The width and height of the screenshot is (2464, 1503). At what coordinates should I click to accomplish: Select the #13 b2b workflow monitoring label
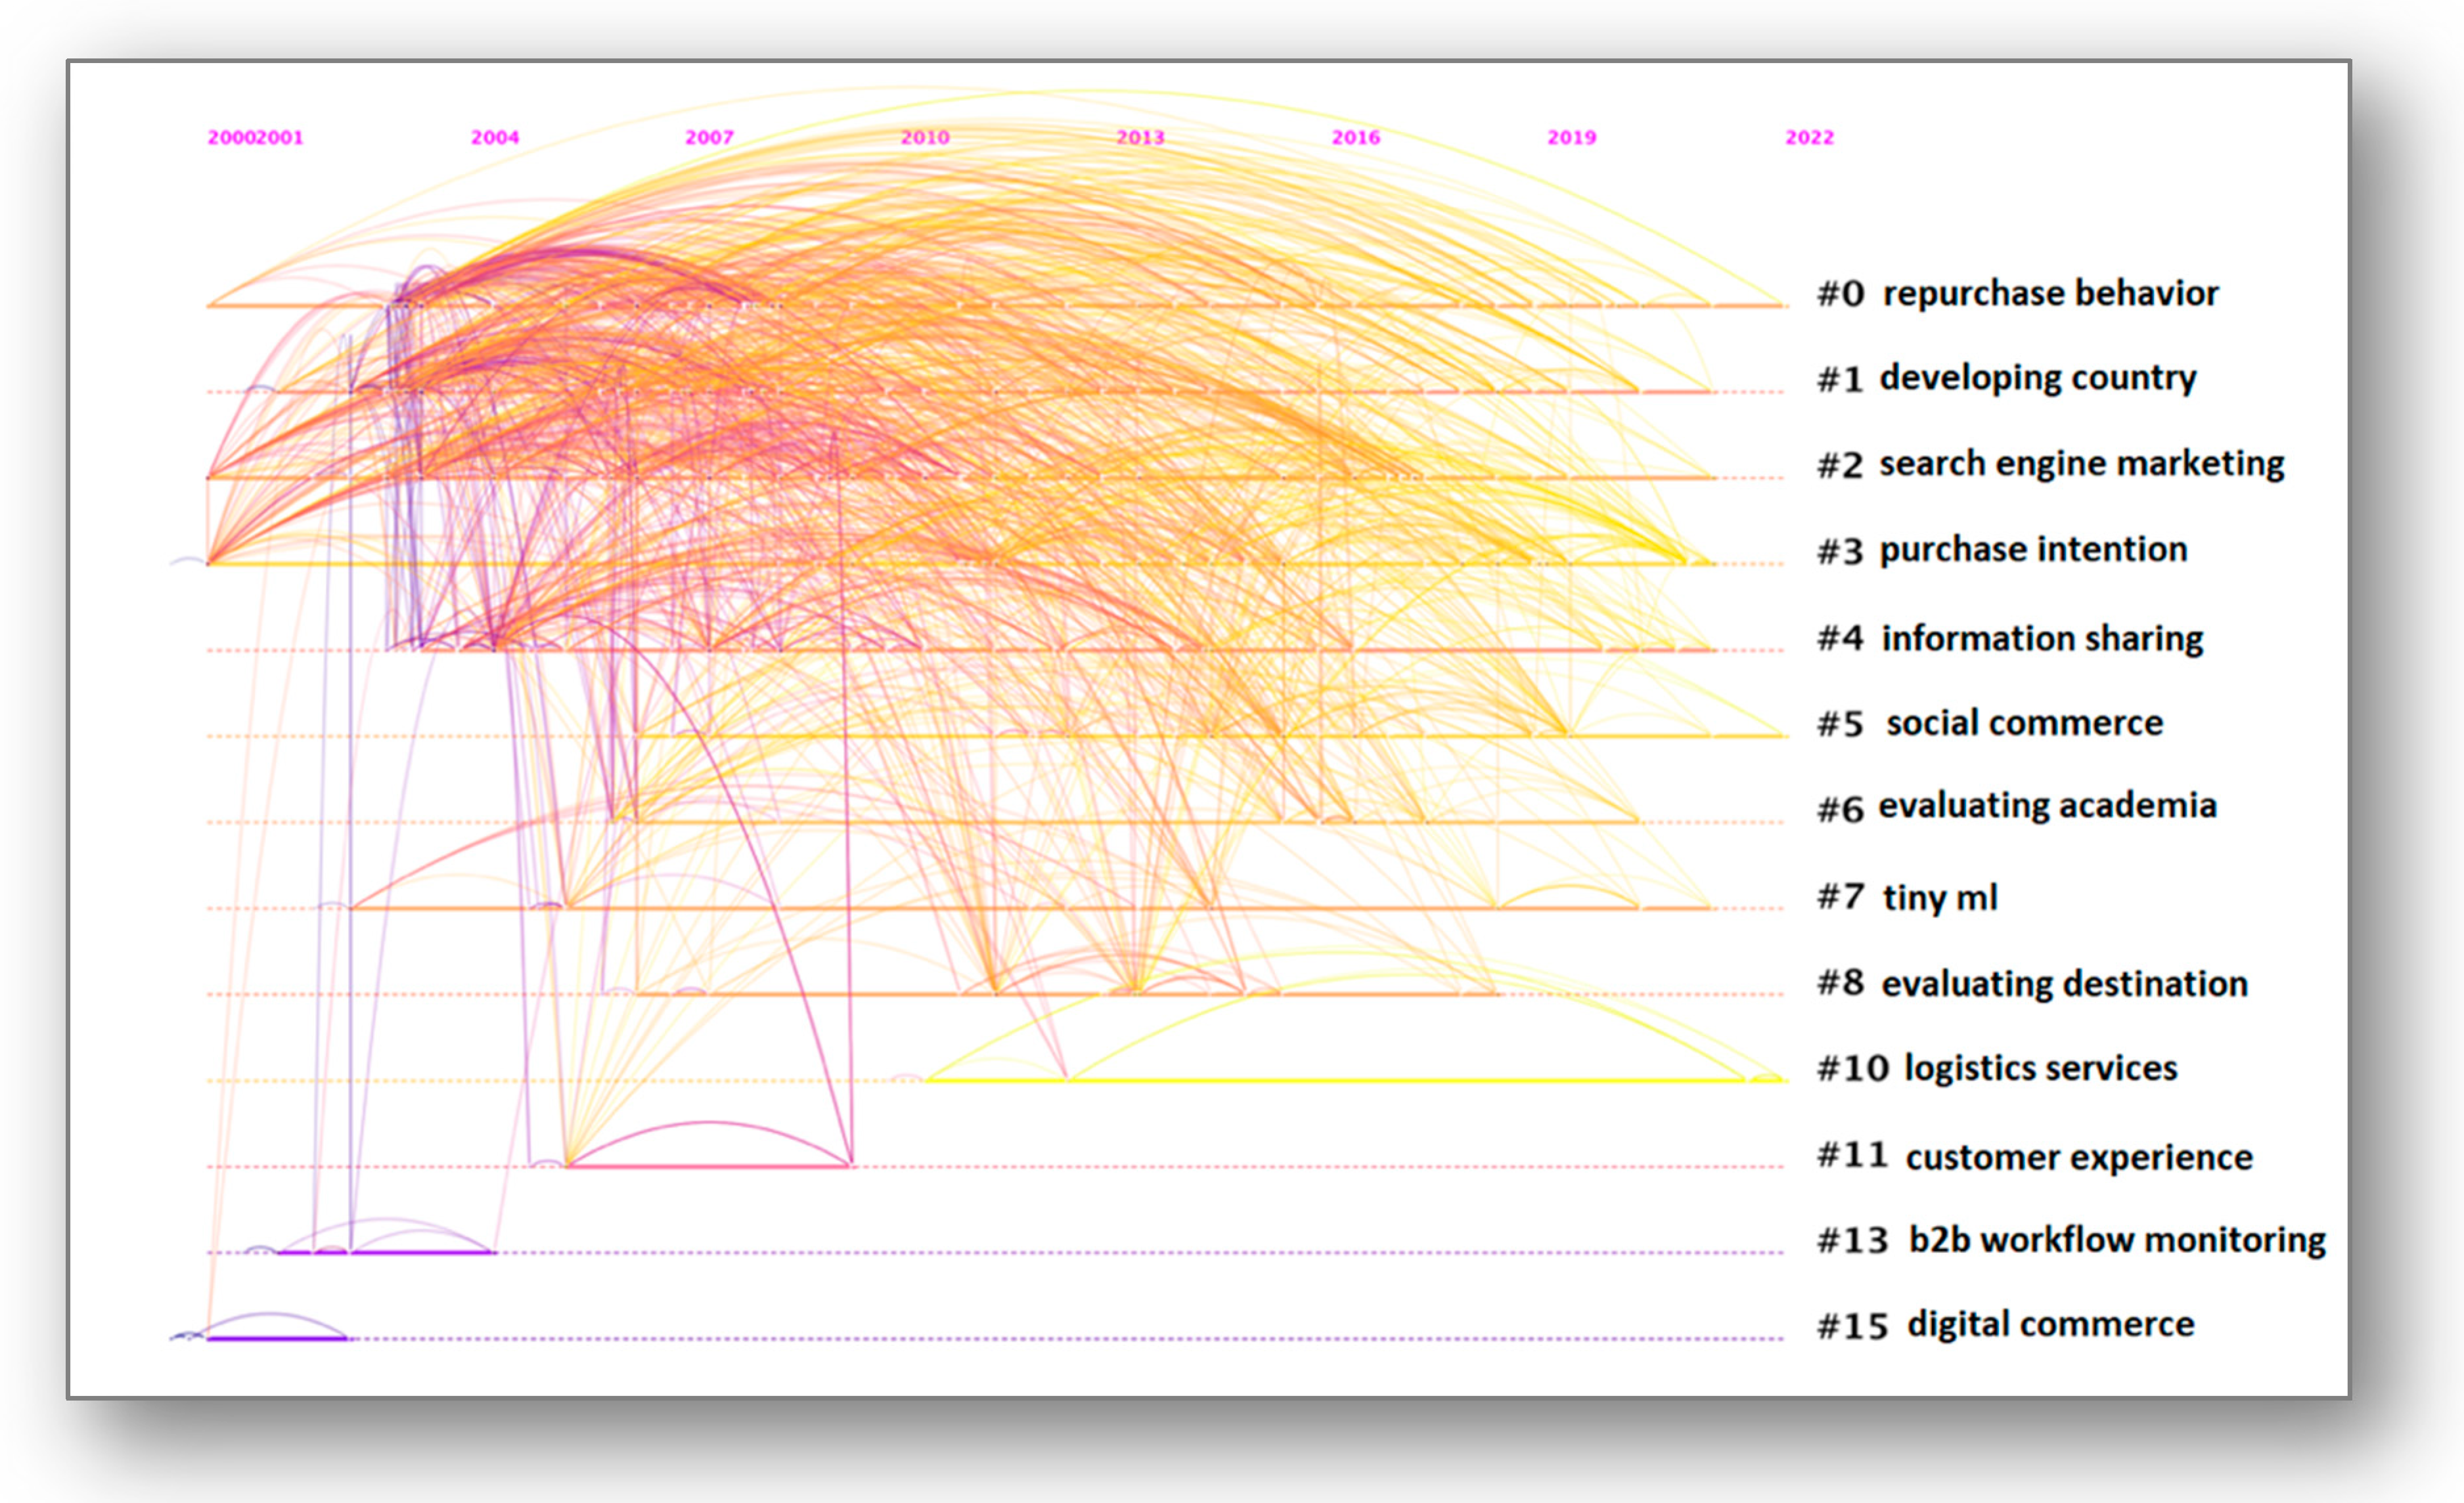click(2071, 1241)
